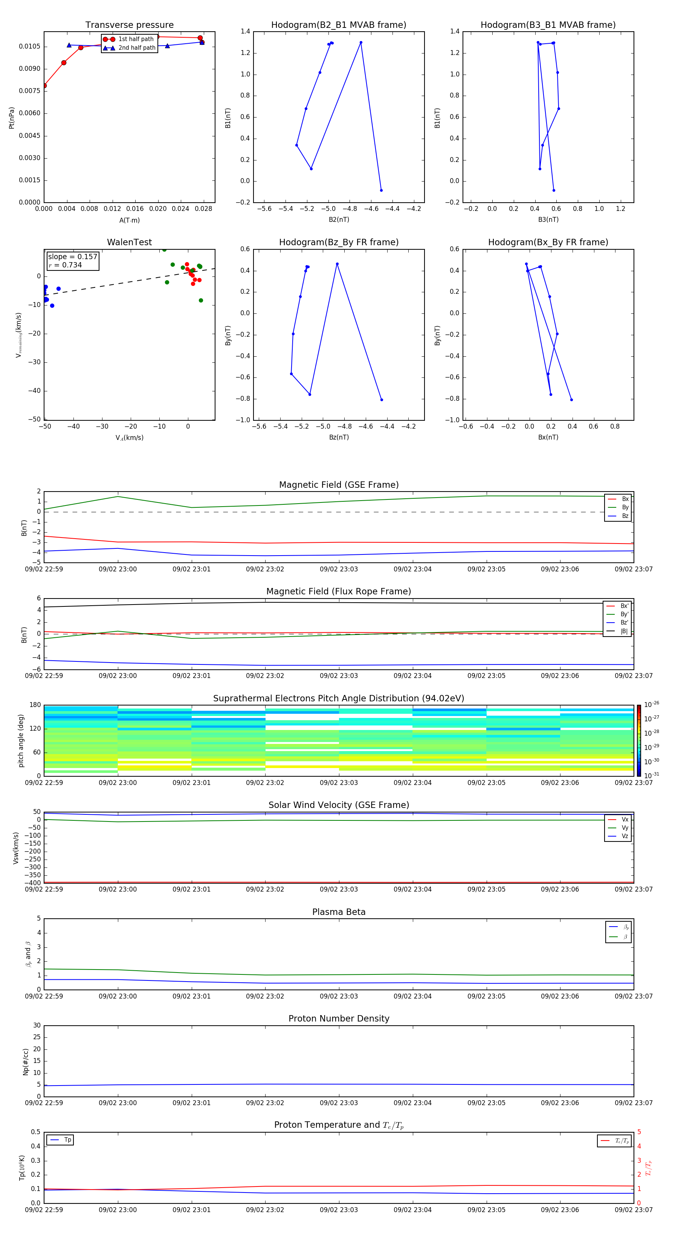Click the V_remaining(km/s) y-axis label
The width and height of the screenshot is (678, 1243).
click(x=19, y=335)
